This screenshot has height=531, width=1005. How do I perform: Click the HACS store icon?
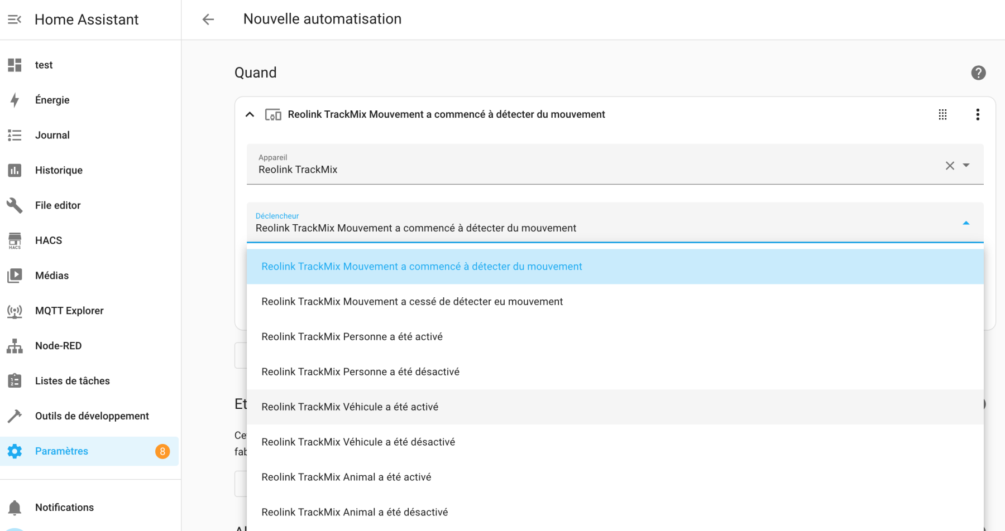coord(15,241)
